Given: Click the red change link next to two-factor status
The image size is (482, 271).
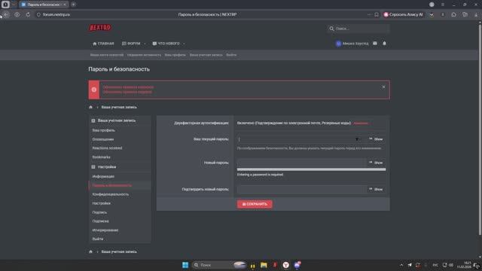Looking at the screenshot, I should click(x=361, y=123).
